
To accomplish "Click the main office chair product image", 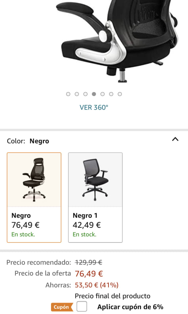I will (117, 41).
